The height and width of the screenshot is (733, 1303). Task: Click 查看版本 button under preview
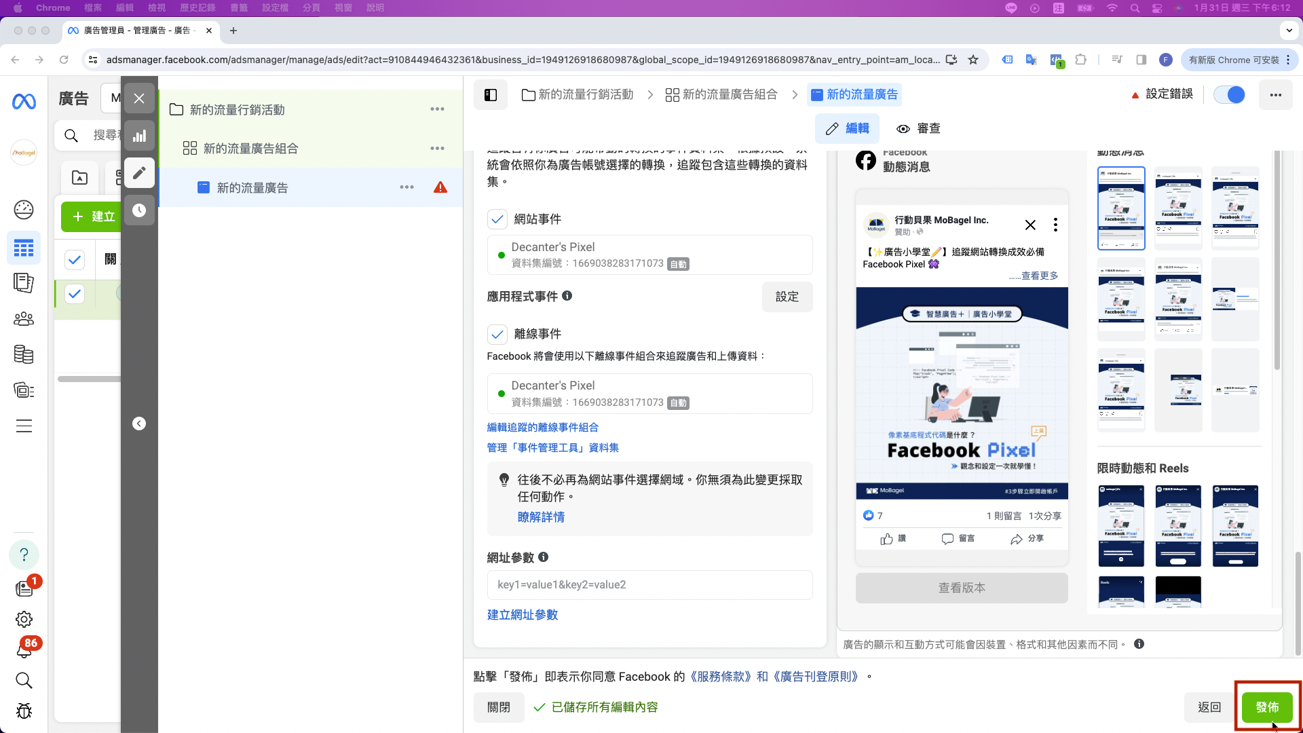[962, 588]
